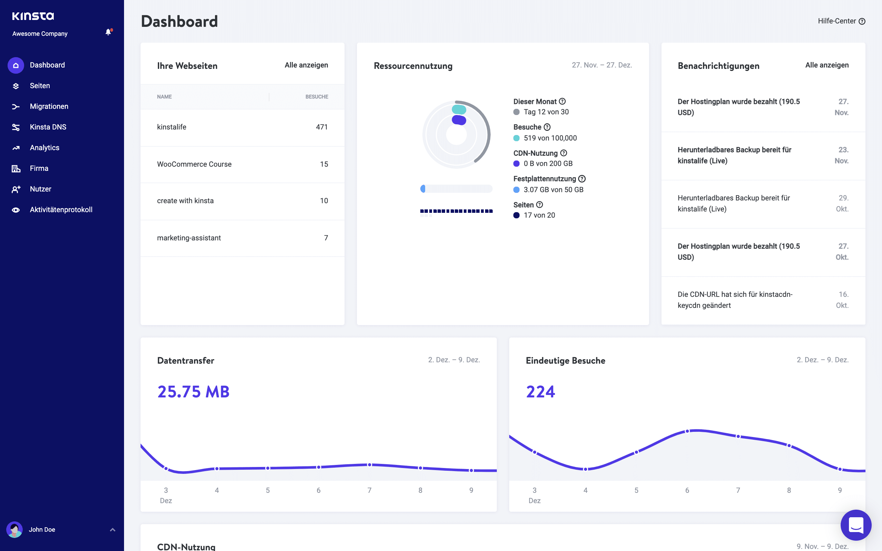The width and height of the screenshot is (882, 551).
Task: Select the Migrationen sidebar icon
Action: pos(16,106)
